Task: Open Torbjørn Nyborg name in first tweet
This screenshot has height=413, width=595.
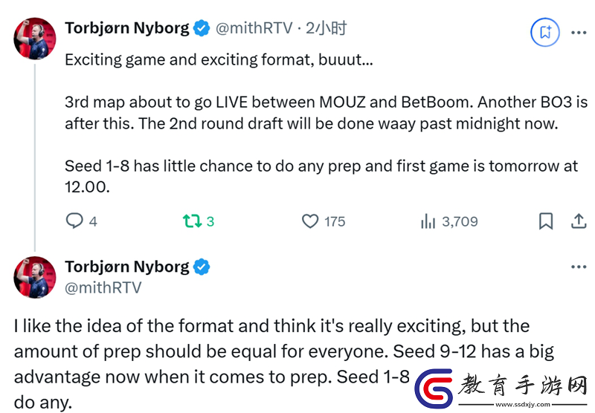Action: click(126, 28)
